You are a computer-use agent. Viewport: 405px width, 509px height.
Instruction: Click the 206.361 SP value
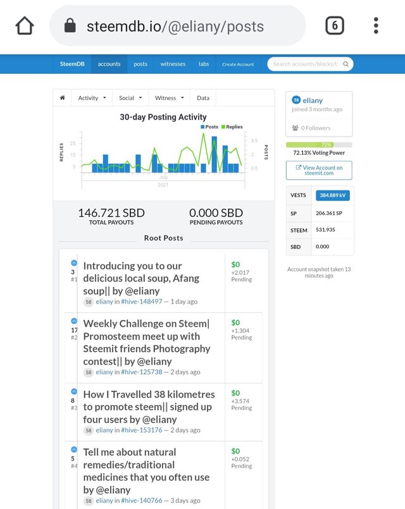click(x=329, y=213)
